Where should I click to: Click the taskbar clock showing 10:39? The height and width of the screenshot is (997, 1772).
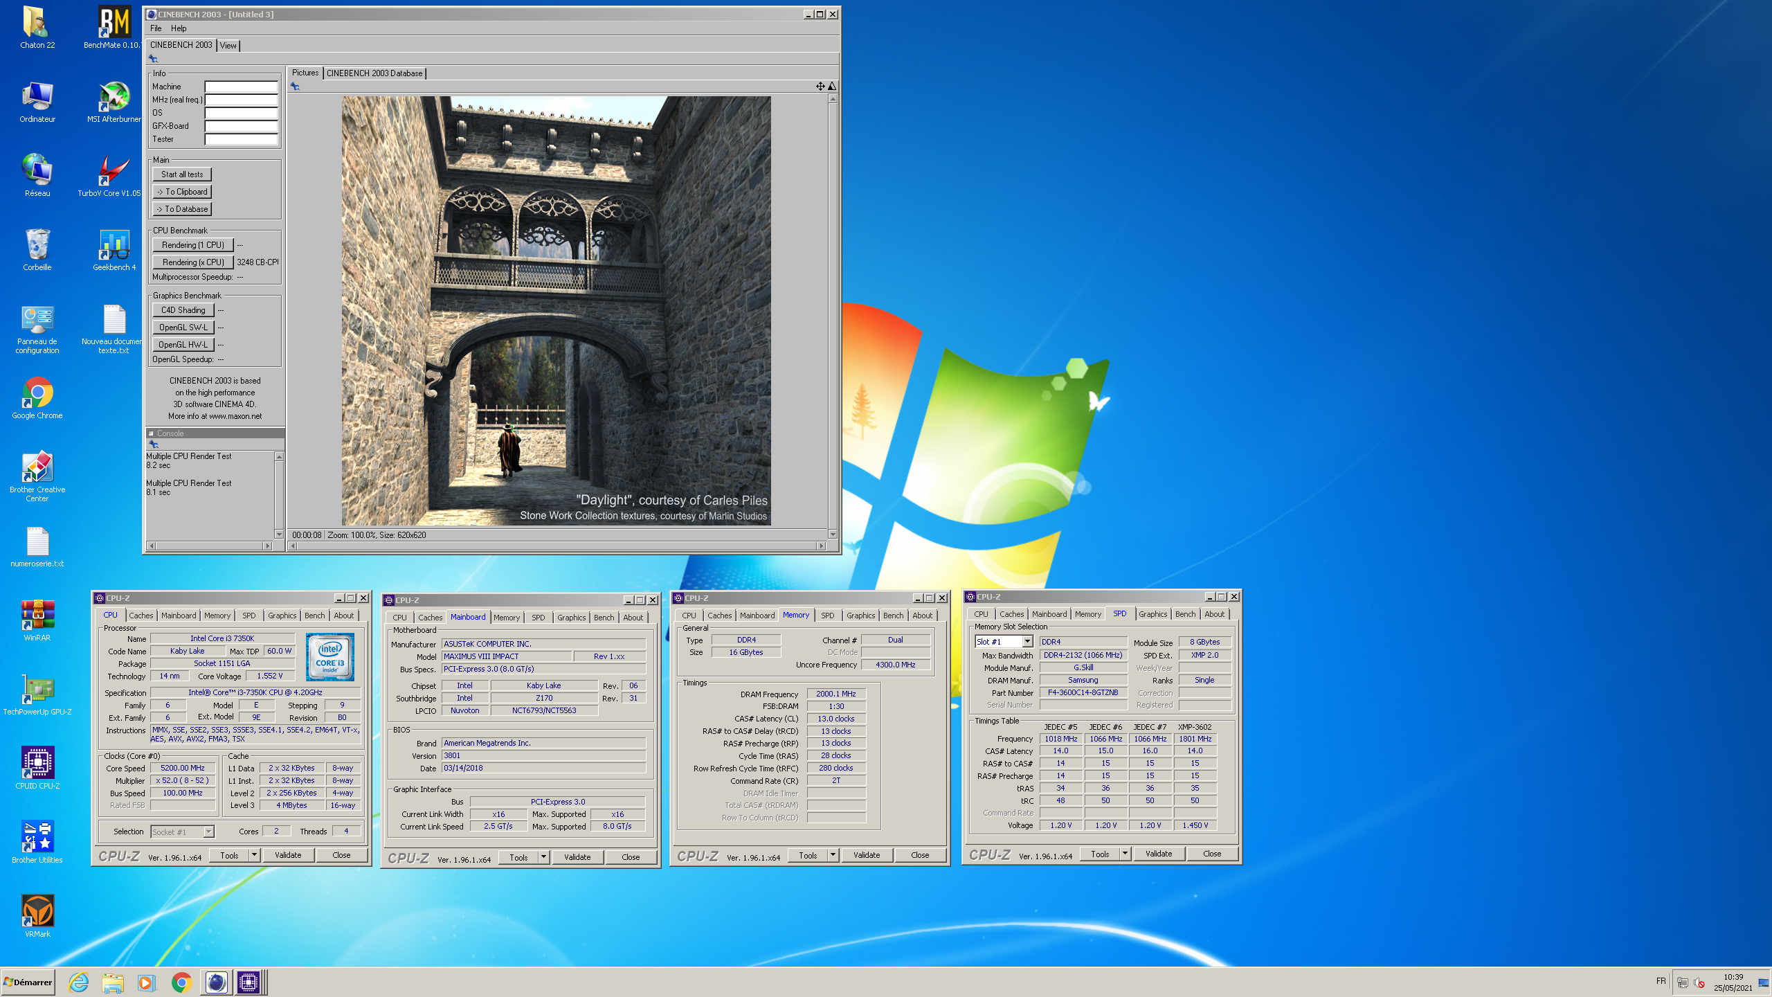pyautogui.click(x=1733, y=982)
